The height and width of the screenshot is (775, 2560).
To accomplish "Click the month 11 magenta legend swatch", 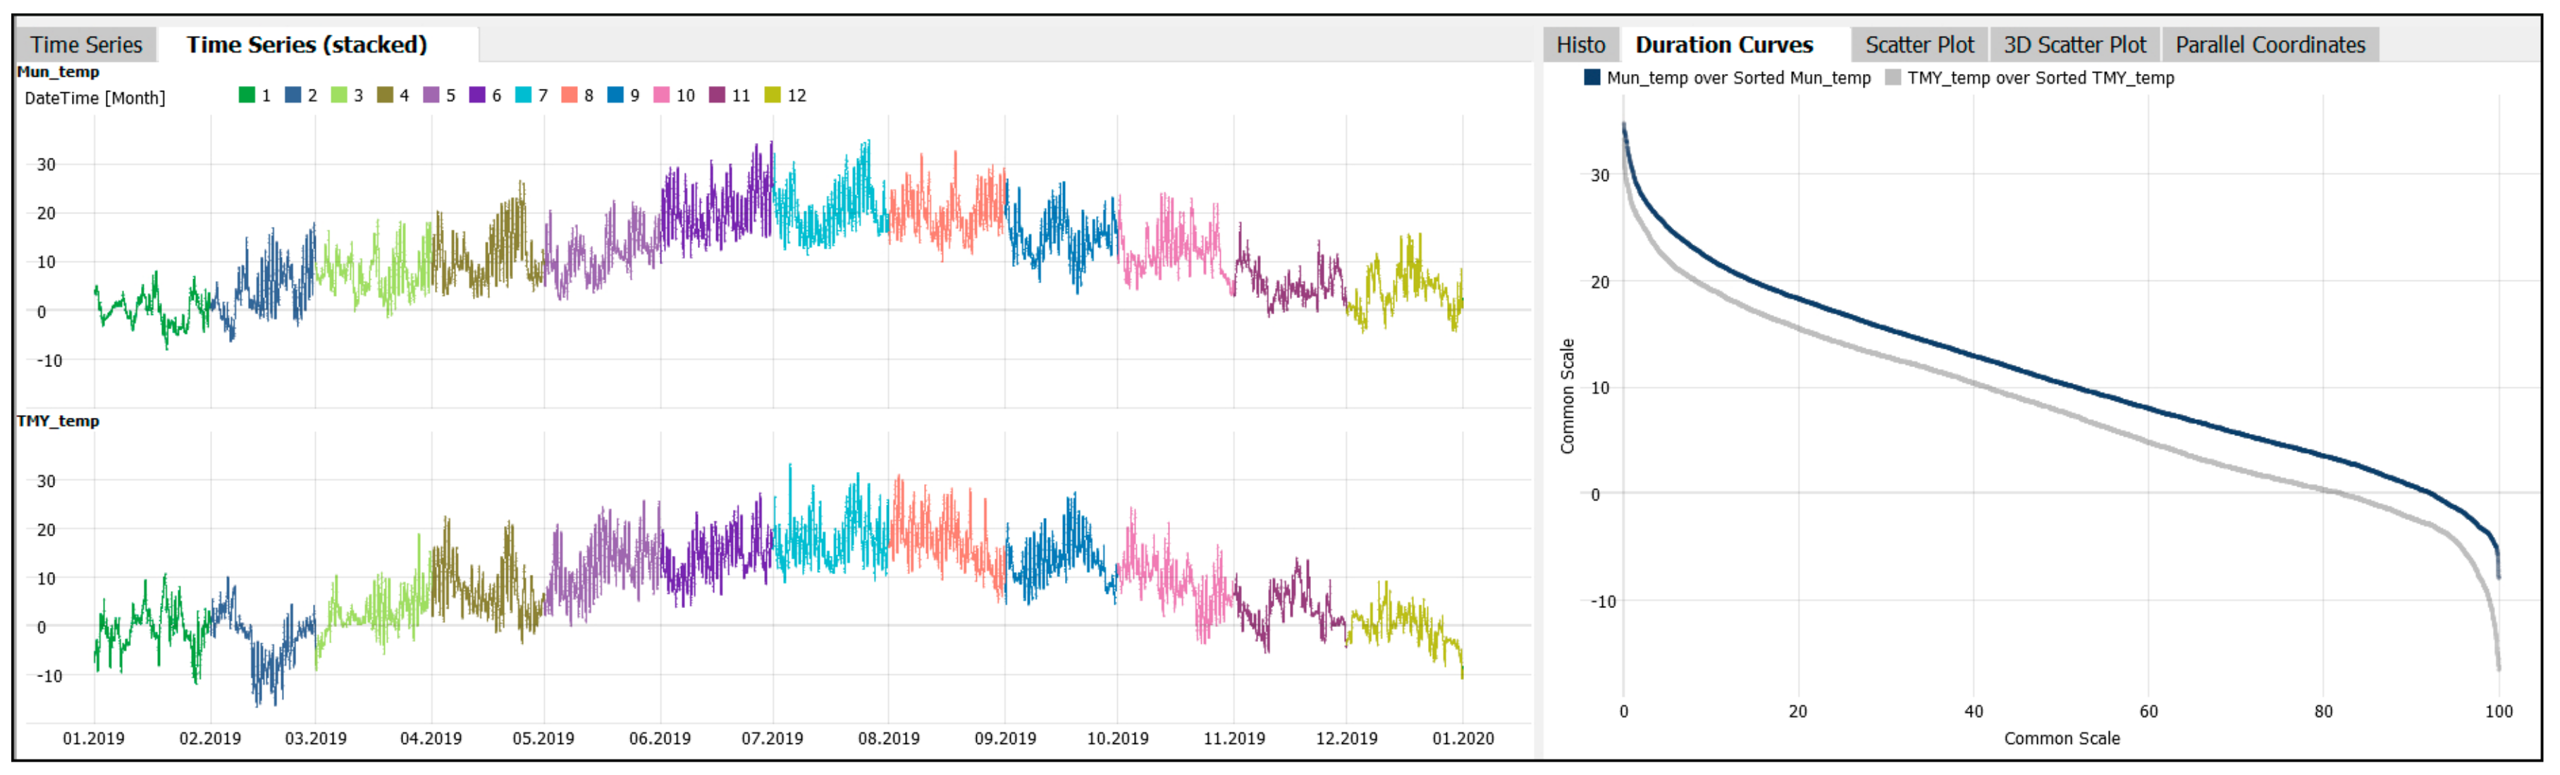I will click(x=718, y=95).
